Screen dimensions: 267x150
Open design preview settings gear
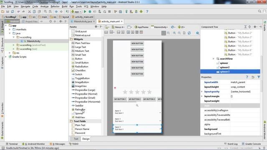197,33
